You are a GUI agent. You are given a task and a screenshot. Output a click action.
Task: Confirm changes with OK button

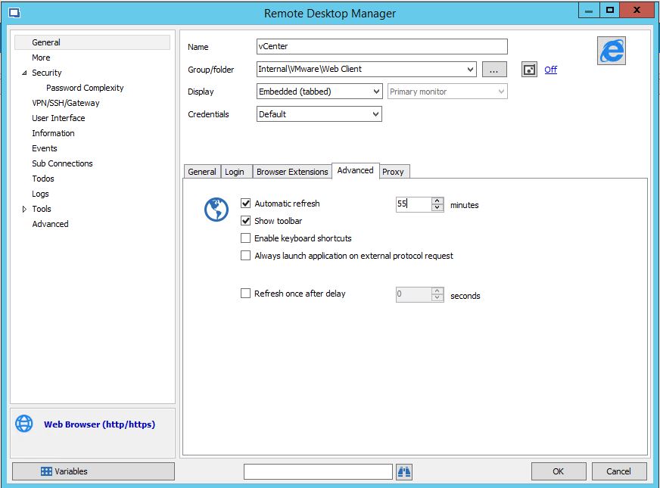click(558, 471)
